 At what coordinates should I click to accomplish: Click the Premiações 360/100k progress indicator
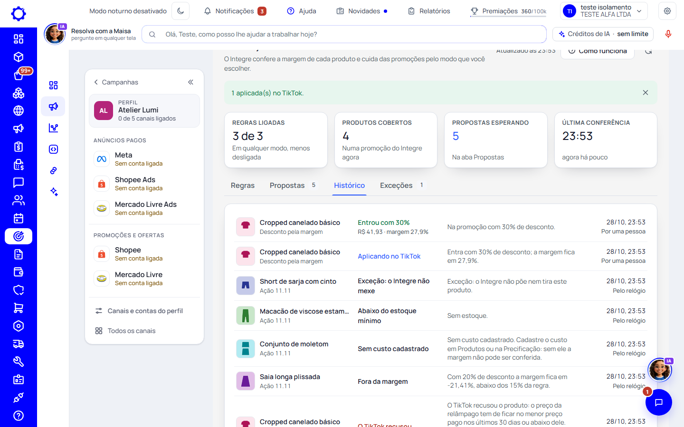click(508, 11)
